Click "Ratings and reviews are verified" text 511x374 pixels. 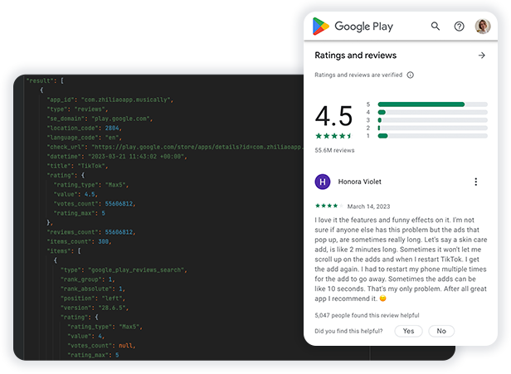click(x=358, y=75)
